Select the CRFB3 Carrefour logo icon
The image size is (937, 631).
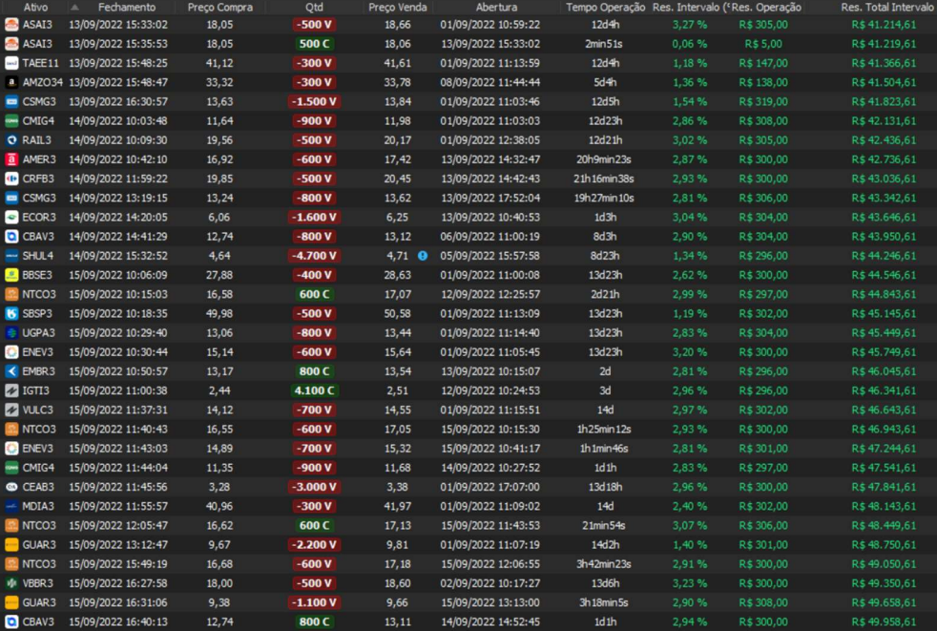click(x=11, y=179)
